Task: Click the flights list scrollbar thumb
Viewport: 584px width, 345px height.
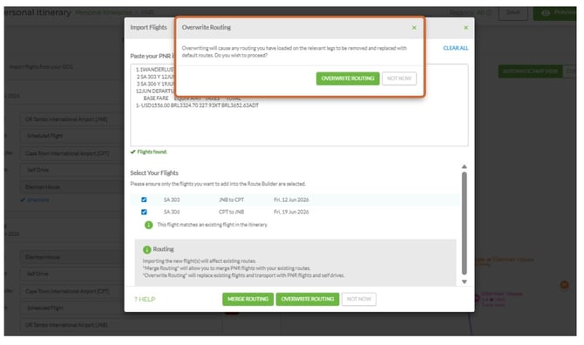Action: pos(464,223)
